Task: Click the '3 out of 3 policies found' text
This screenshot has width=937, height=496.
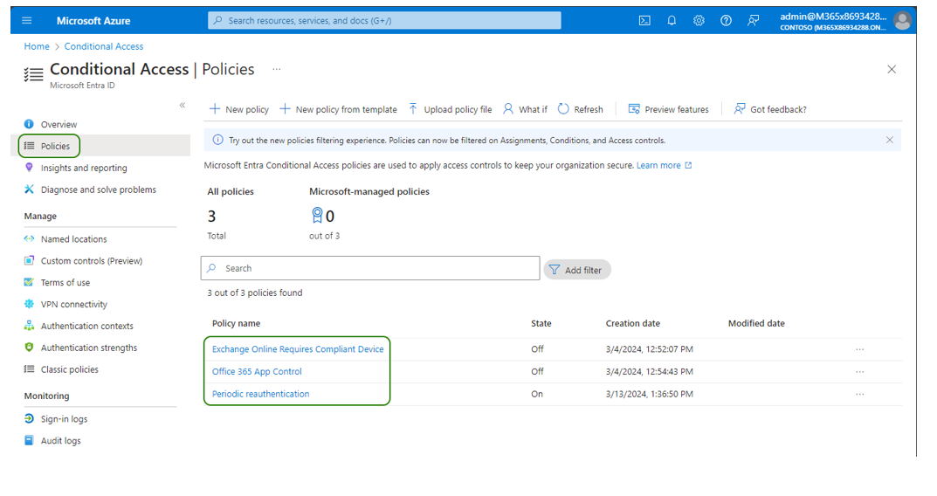Action: 255,293
